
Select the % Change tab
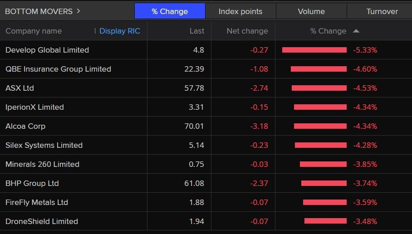[x=170, y=11]
